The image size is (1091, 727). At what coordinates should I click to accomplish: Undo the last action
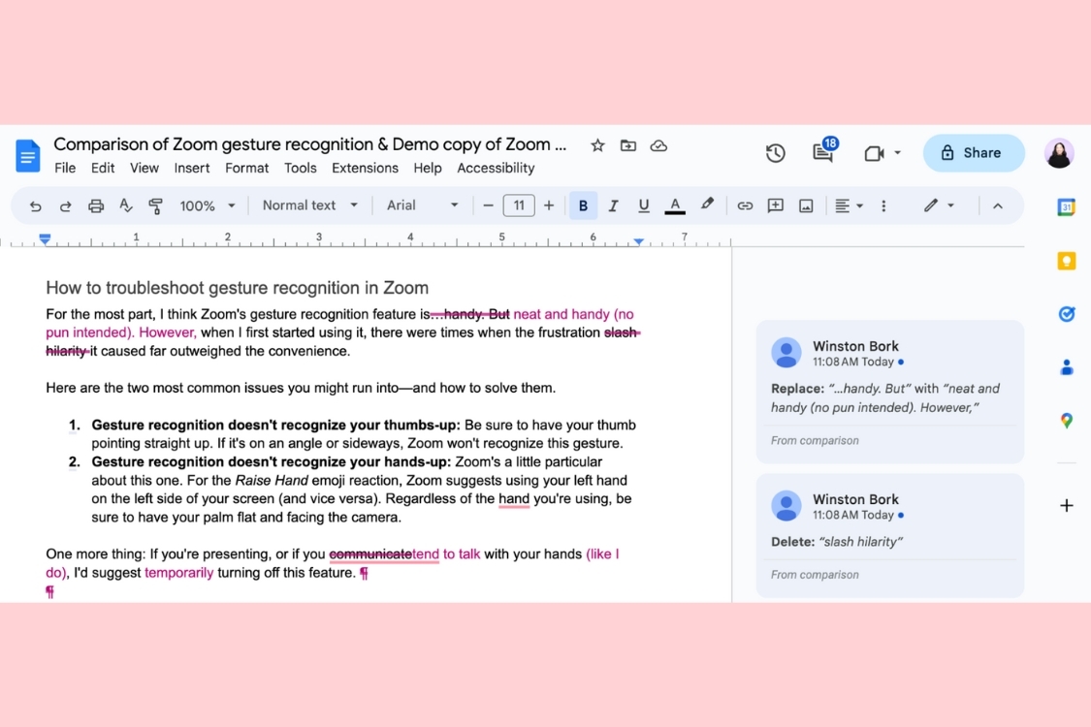pos(36,205)
